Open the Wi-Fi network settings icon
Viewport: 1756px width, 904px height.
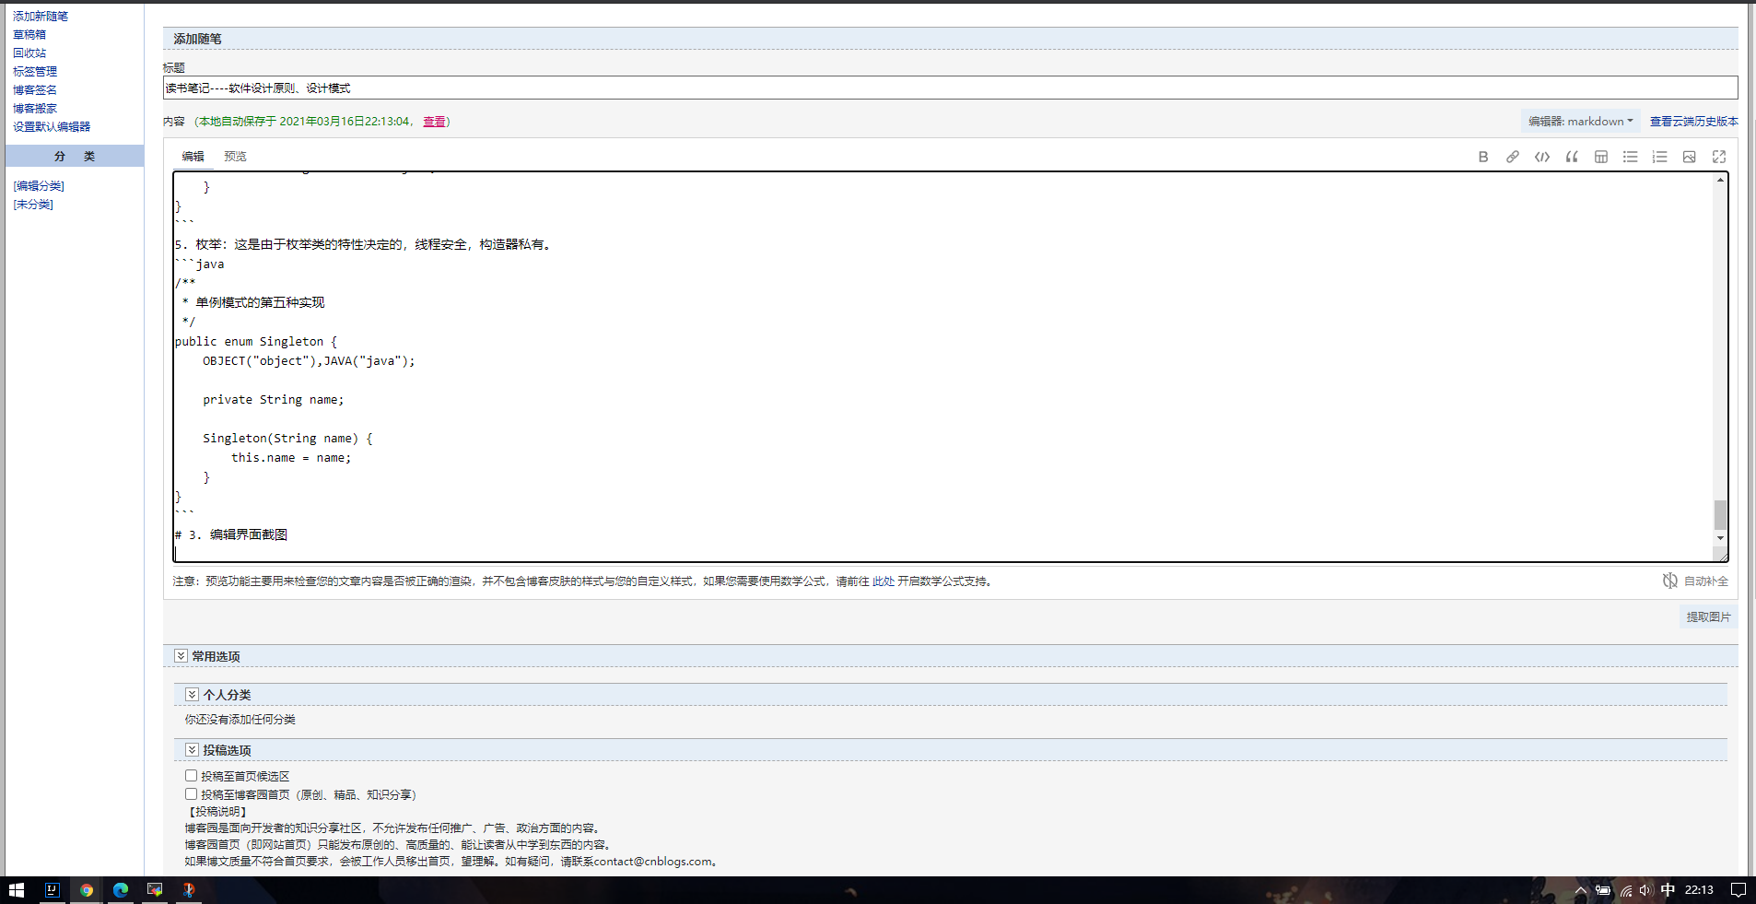[x=1626, y=890]
